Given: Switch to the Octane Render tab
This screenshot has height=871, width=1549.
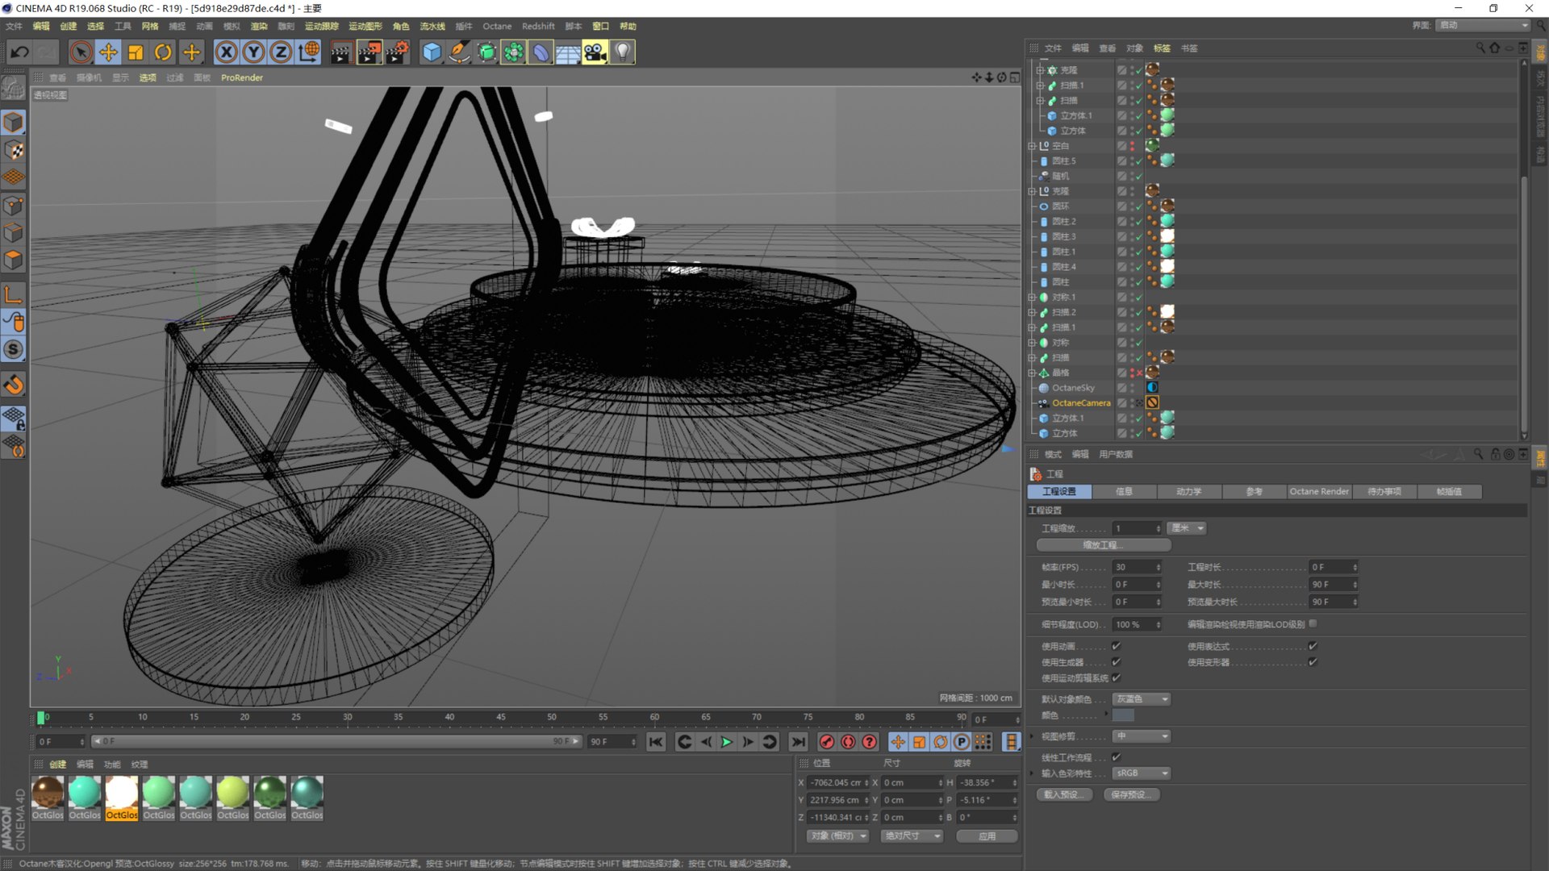Looking at the screenshot, I should [1318, 491].
